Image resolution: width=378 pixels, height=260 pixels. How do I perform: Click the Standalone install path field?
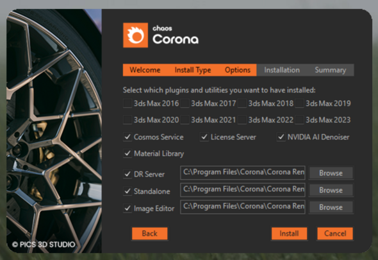pyautogui.click(x=243, y=189)
